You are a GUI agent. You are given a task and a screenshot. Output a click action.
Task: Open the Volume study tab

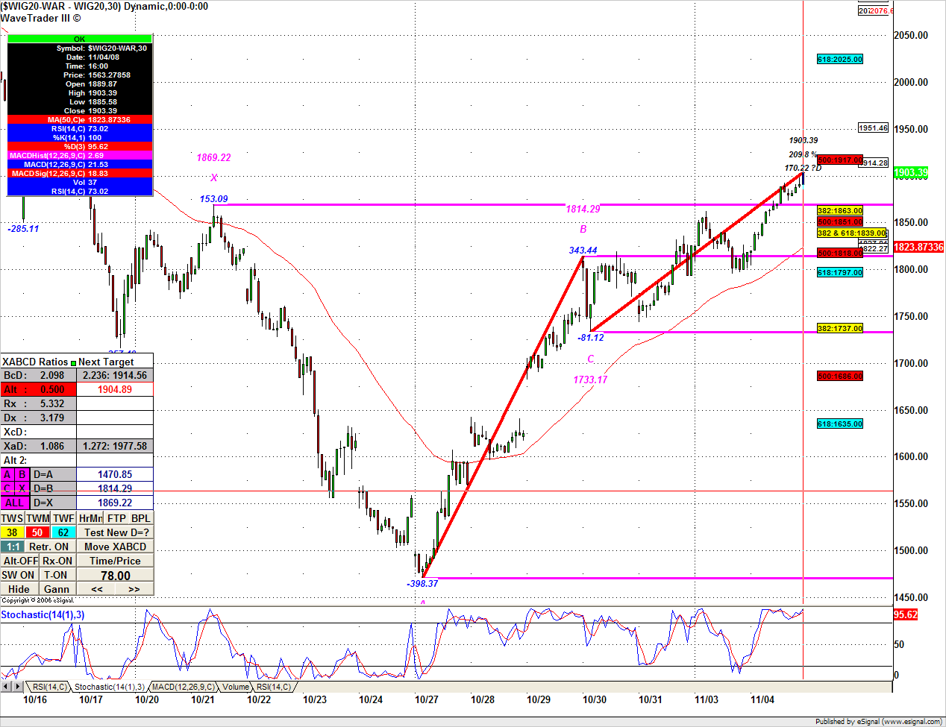[236, 687]
